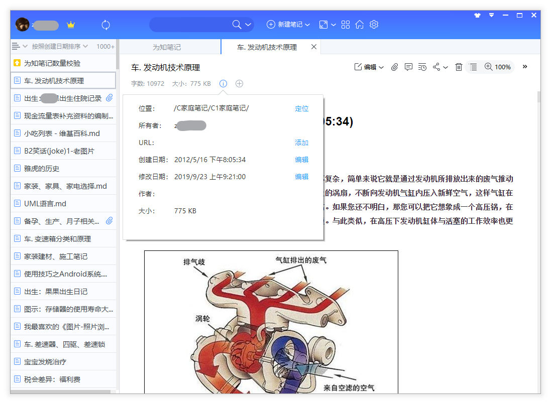Open settings gear icon
The image size is (551, 404).
click(374, 25)
